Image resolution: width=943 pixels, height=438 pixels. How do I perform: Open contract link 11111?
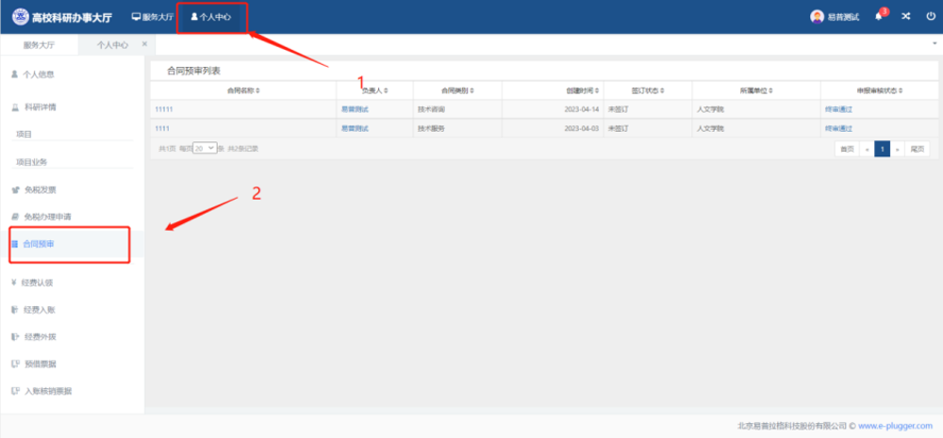pos(163,109)
